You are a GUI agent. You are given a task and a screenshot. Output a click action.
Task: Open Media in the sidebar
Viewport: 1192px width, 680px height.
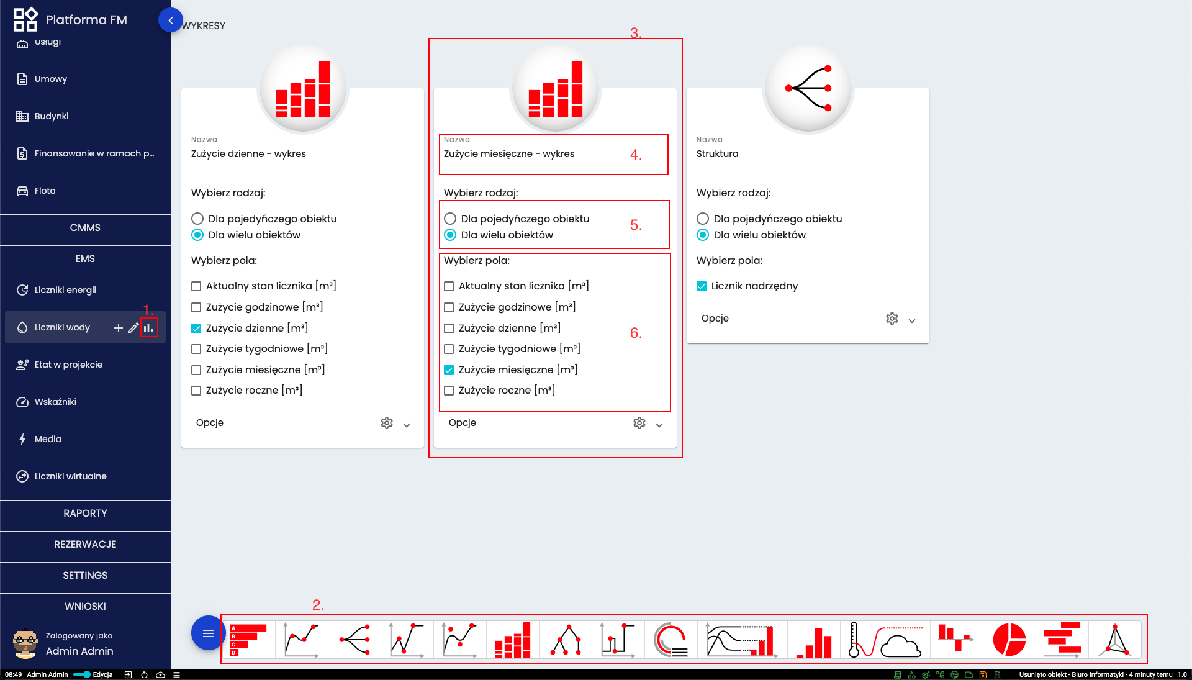pyautogui.click(x=86, y=439)
